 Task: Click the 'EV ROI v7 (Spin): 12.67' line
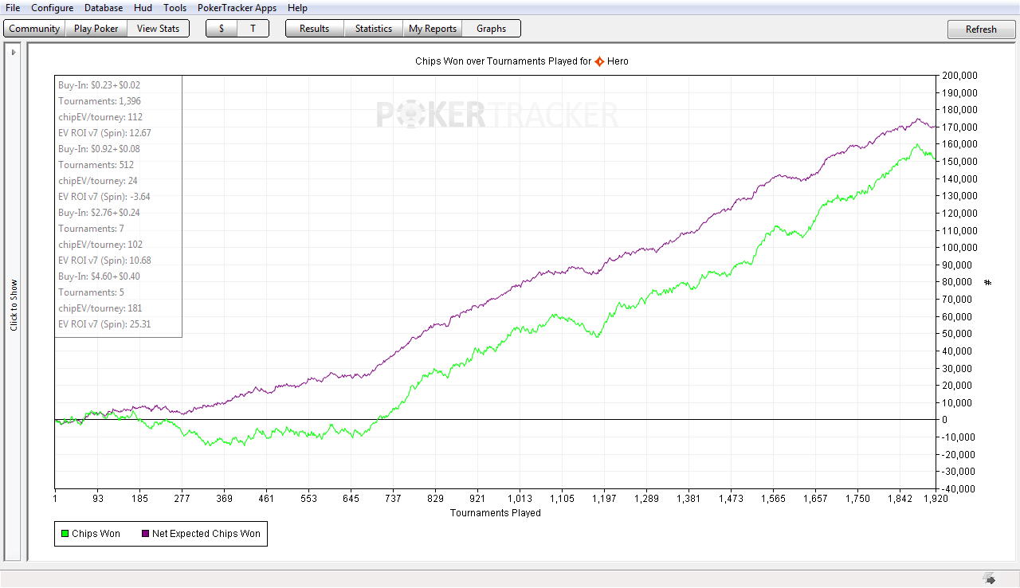(104, 133)
